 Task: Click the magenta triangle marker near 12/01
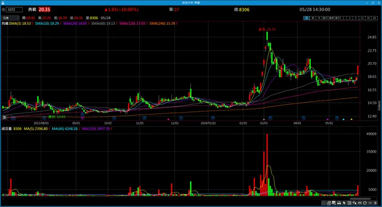[x=168, y=119]
